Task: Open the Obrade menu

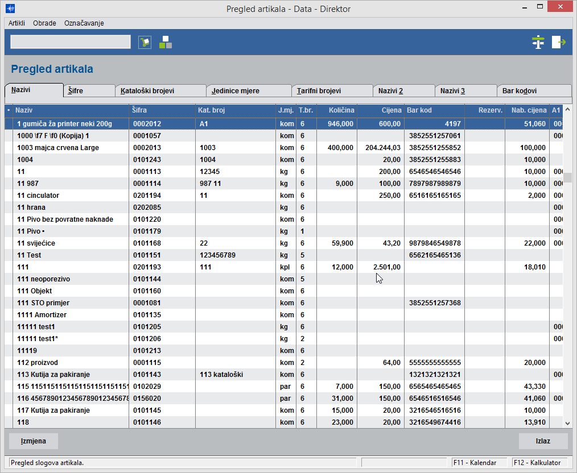Action: (44, 23)
